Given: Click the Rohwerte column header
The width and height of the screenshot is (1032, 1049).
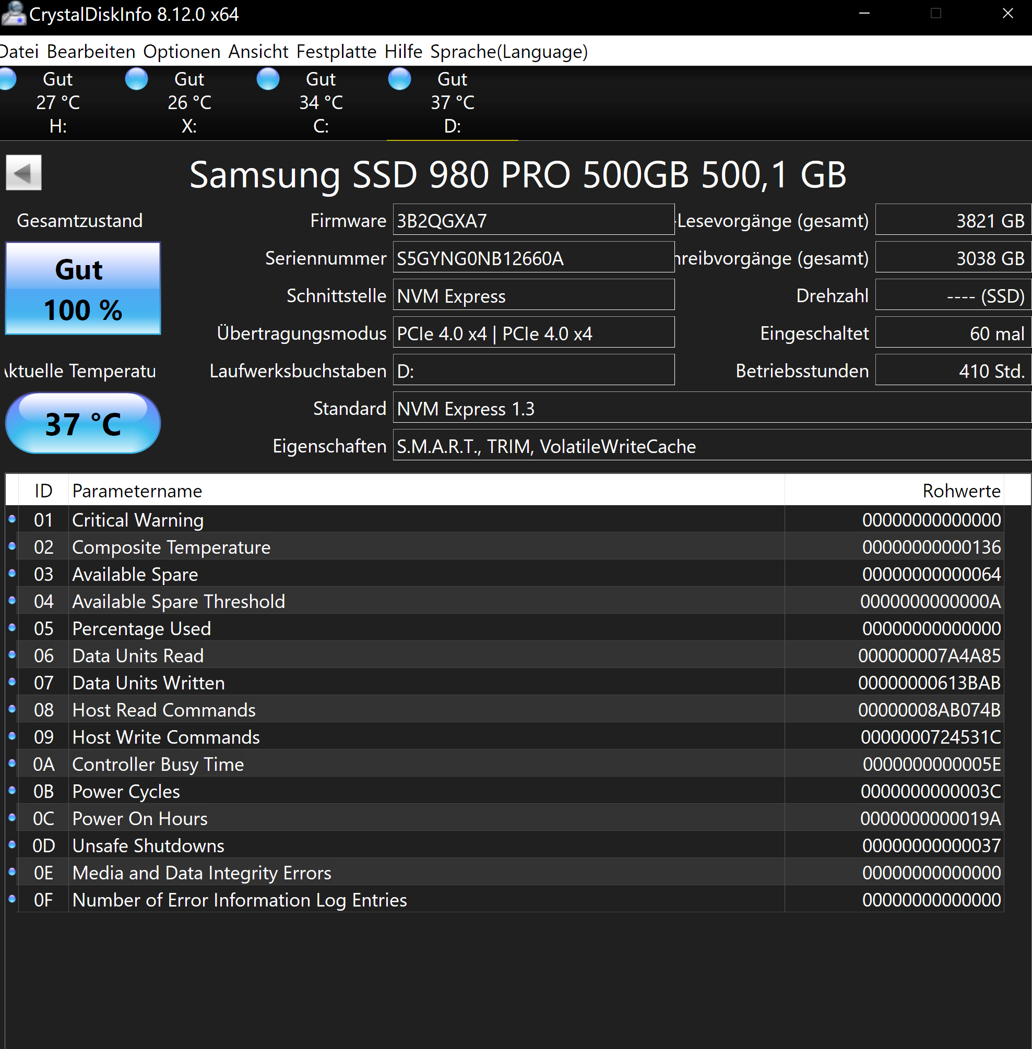Looking at the screenshot, I should click(x=894, y=491).
